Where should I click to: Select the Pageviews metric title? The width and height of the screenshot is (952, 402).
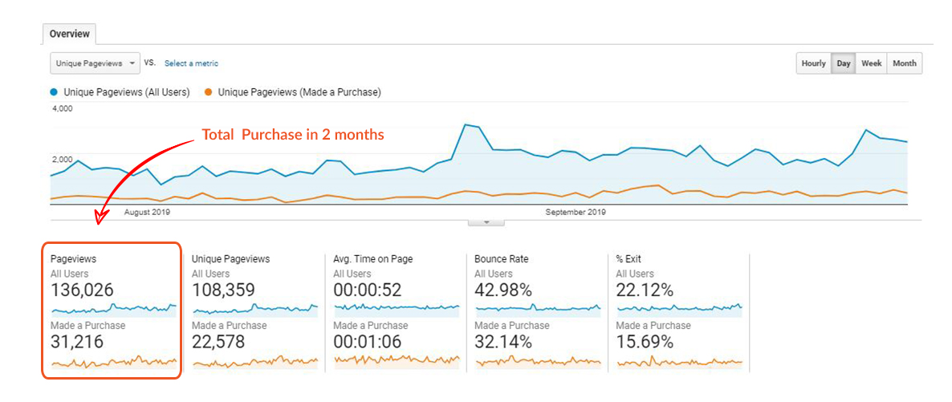pos(74,259)
